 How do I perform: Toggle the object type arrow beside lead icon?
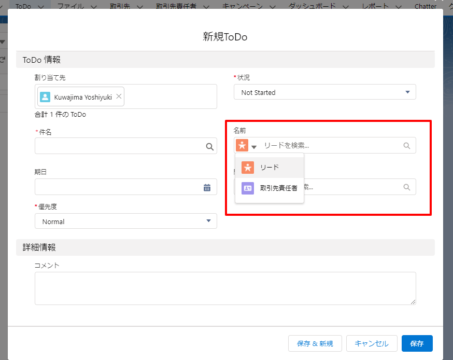coord(254,147)
